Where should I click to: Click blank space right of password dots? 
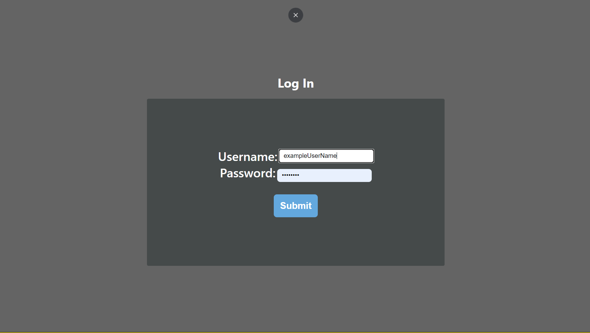[x=335, y=175]
